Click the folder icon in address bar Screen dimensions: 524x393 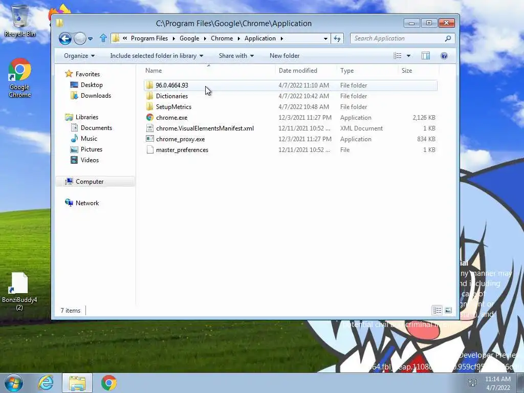116,38
